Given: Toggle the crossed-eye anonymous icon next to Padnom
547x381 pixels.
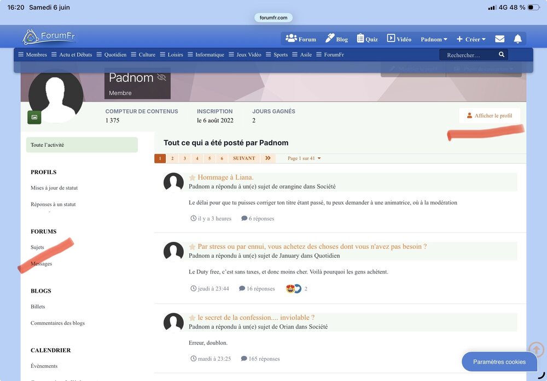Looking at the screenshot, I should pos(161,78).
